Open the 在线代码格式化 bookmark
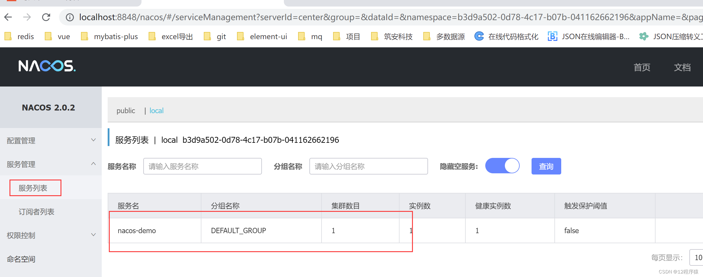 [507, 36]
